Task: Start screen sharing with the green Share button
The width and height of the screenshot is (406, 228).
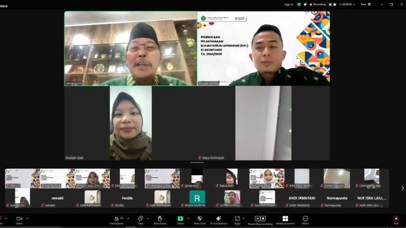Action: [180, 220]
